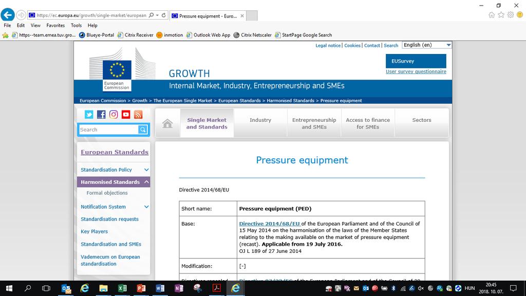Refresh the page with the reload icon
The height and width of the screenshot is (296, 526).
[x=164, y=15]
